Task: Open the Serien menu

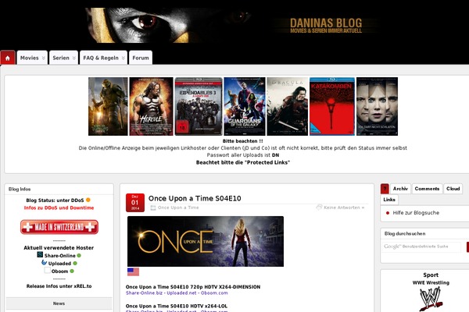Action: [x=61, y=58]
